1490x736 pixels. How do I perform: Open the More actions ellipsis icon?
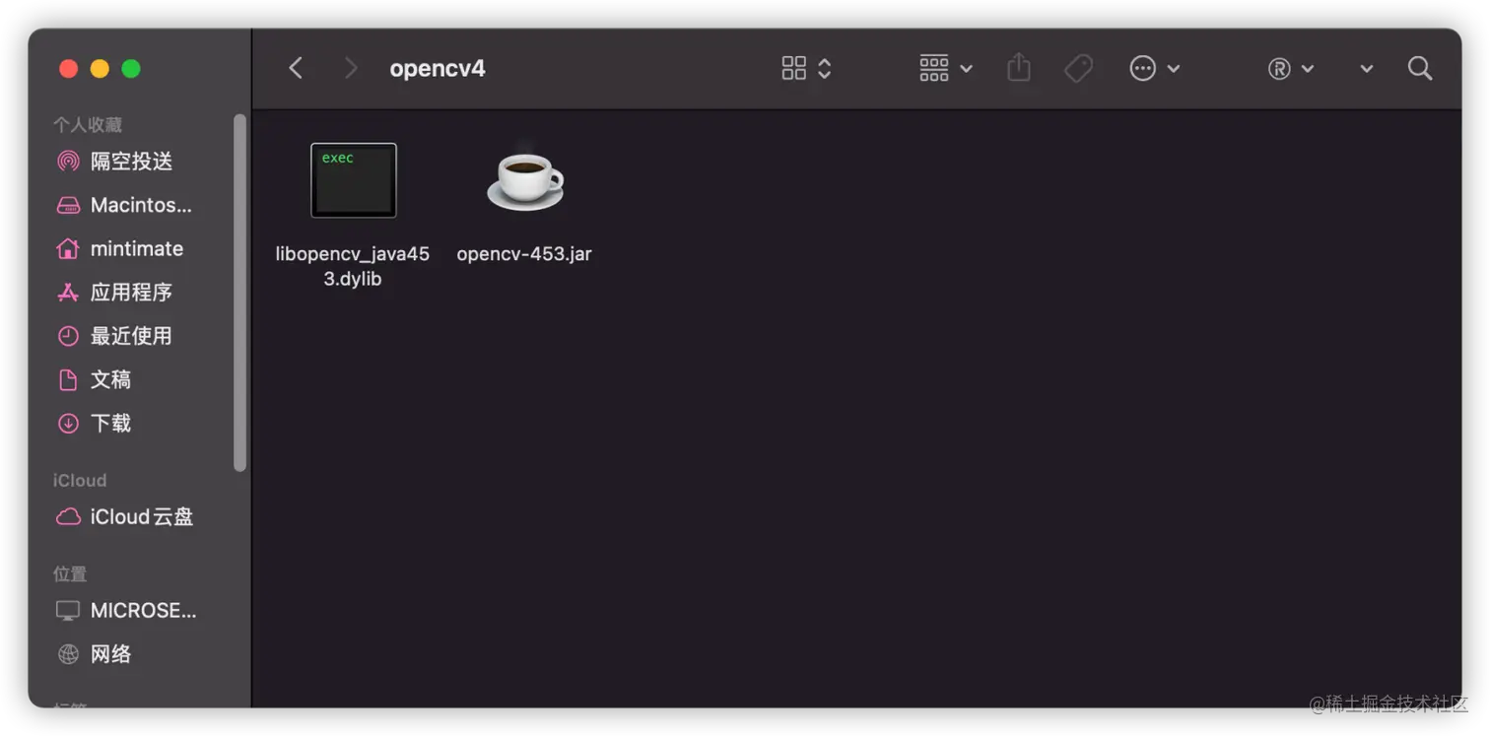click(1142, 68)
